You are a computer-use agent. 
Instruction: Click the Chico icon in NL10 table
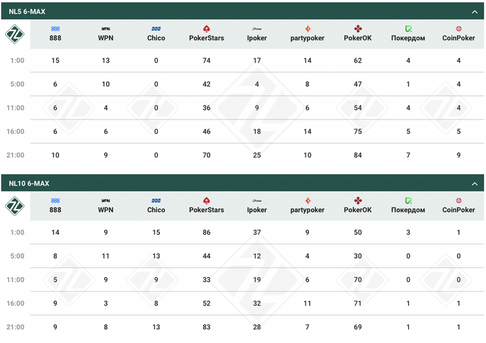(x=156, y=201)
